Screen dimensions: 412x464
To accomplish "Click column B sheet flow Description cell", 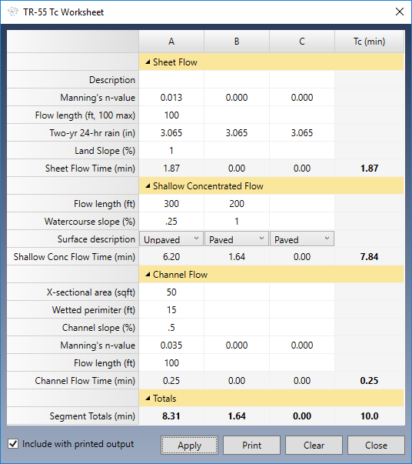I will (237, 79).
